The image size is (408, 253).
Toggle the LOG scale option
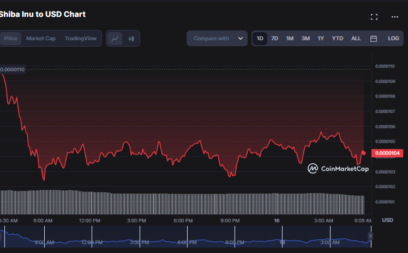tap(393, 39)
